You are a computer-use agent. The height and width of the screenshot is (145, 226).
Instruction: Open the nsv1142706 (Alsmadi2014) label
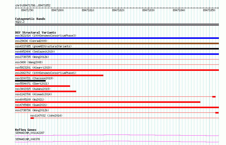pyautogui.click(x=34, y=94)
